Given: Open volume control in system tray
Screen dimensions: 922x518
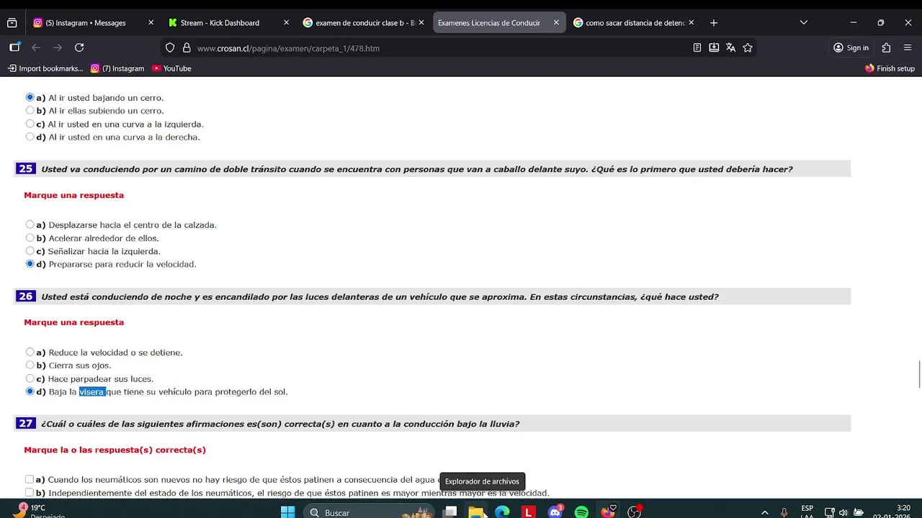Looking at the screenshot, I should [x=843, y=513].
